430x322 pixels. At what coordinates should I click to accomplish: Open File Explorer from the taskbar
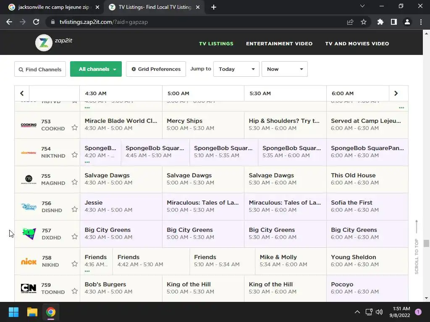[x=32, y=312]
